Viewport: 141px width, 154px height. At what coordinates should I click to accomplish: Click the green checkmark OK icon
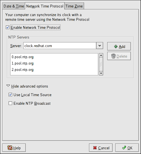124,148
